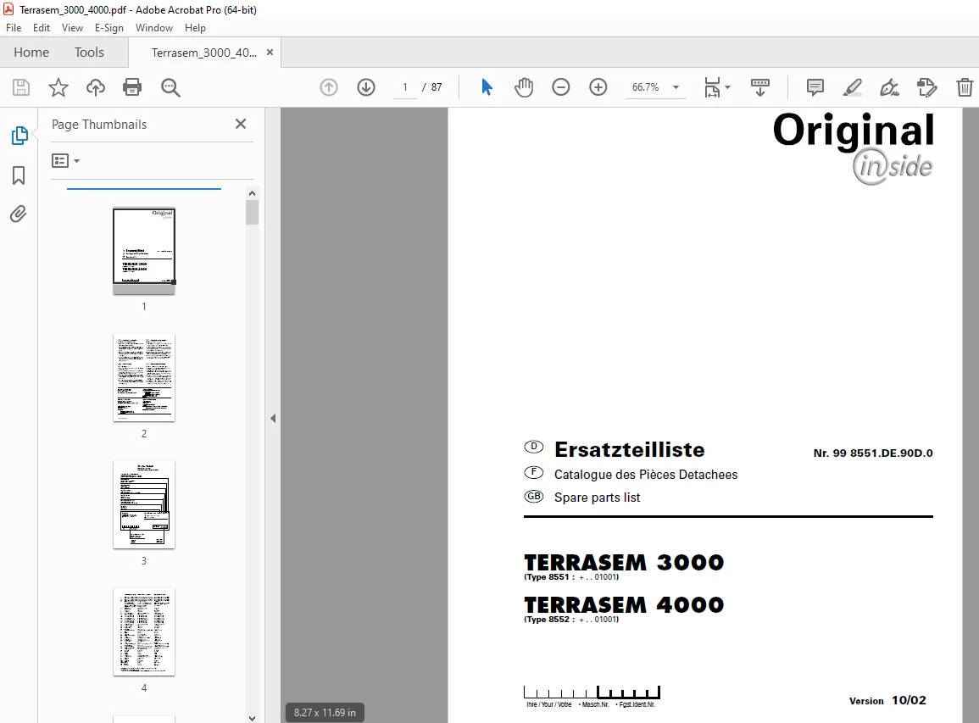Open Page Thumbnails sidebar icon
This screenshot has height=723, width=979.
coord(19,136)
